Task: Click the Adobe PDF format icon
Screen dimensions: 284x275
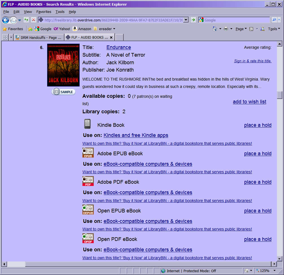Action: (x=88, y=181)
